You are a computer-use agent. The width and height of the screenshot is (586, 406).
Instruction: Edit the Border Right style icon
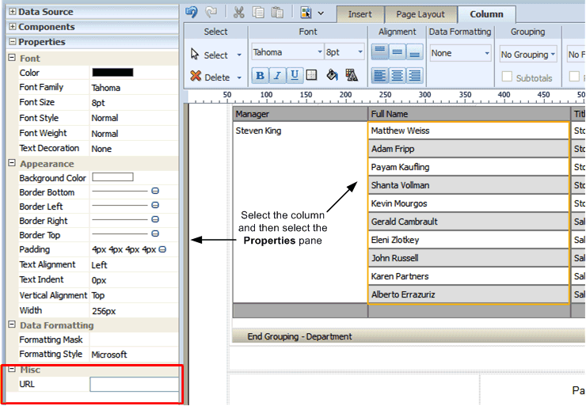click(x=155, y=219)
